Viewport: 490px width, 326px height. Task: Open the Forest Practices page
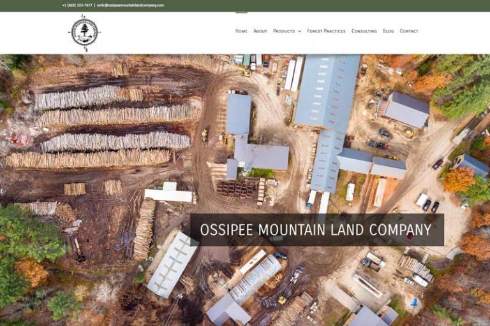[326, 31]
